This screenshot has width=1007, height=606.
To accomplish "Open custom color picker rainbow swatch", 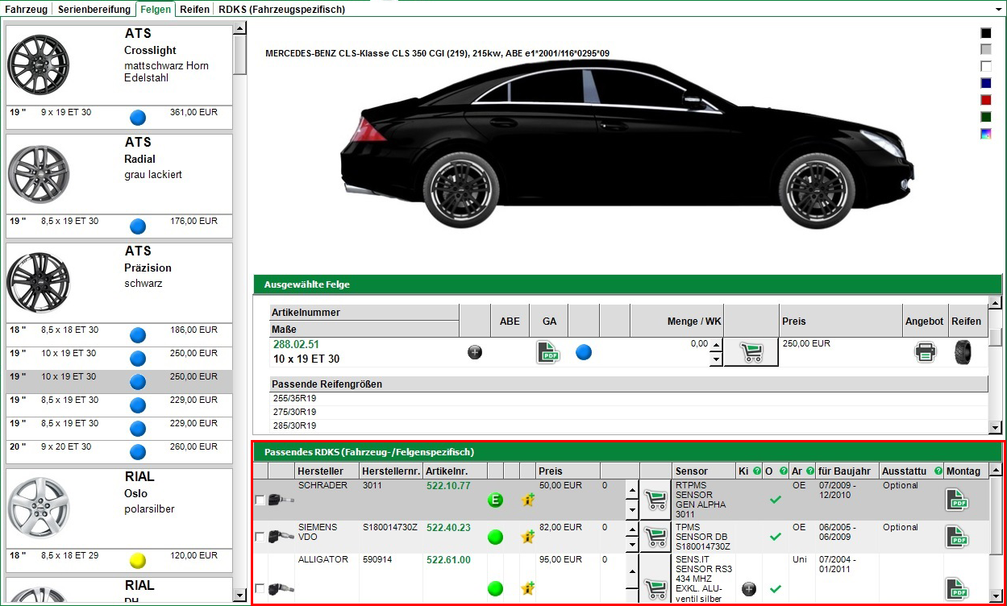I will pyautogui.click(x=985, y=134).
